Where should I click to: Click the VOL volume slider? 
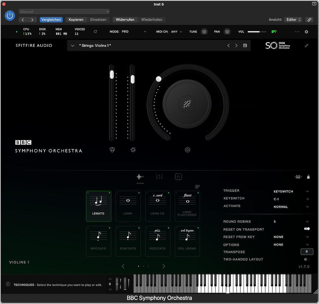coord(257,32)
